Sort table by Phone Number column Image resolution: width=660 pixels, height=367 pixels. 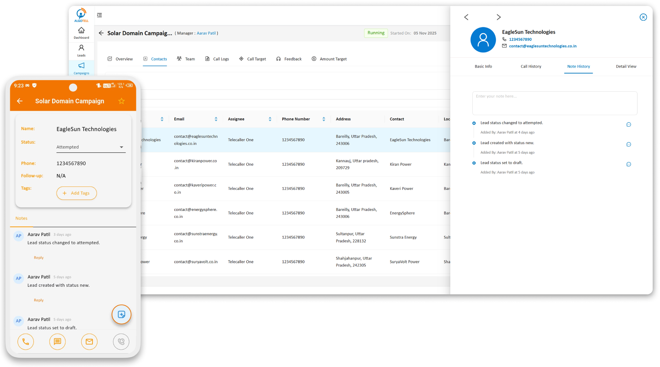pos(324,119)
